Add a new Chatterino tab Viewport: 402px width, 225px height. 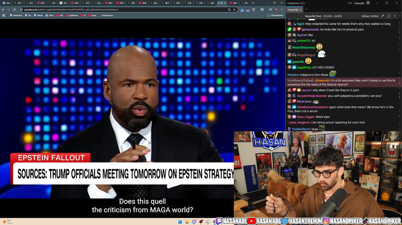click(x=306, y=9)
